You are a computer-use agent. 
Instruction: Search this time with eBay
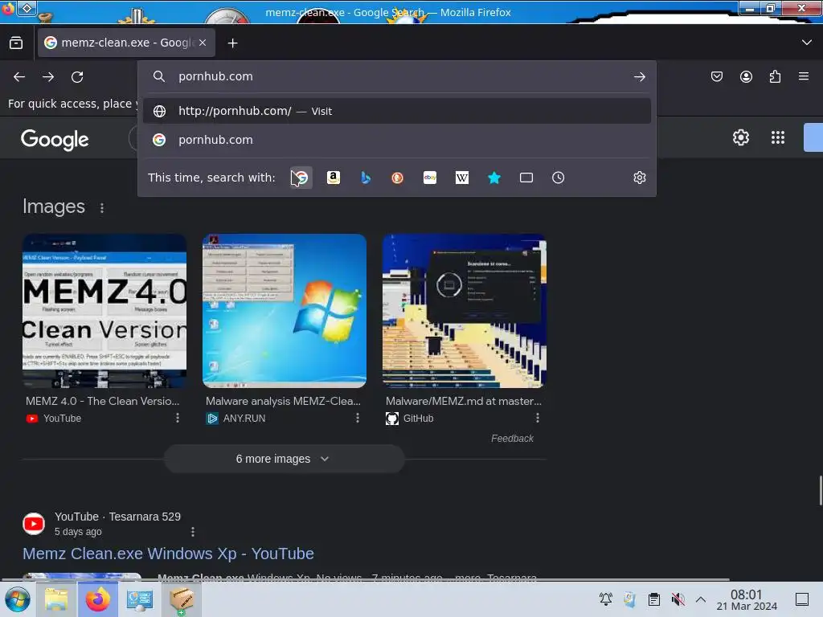tap(430, 178)
